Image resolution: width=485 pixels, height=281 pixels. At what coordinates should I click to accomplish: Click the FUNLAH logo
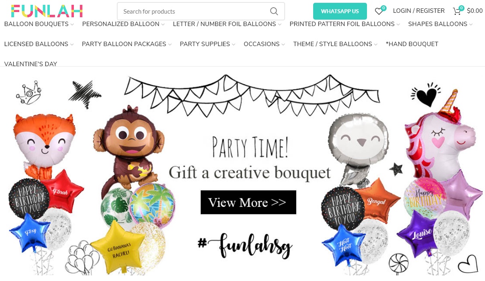[x=47, y=11]
